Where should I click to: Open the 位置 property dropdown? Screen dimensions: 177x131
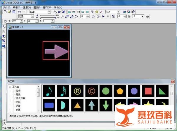32,16
